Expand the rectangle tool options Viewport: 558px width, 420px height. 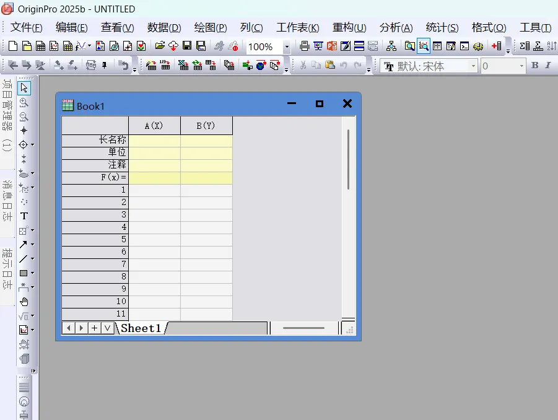coord(32,273)
